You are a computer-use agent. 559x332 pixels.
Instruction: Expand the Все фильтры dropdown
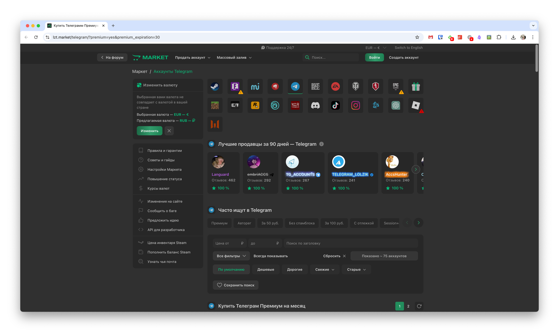(231, 256)
